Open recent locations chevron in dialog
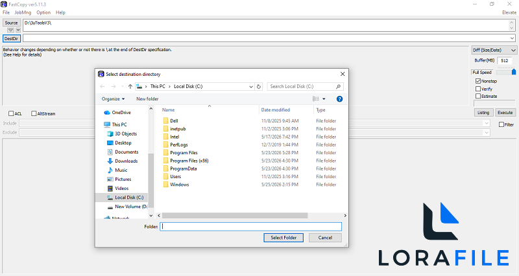The height and width of the screenshot is (276, 519). pos(122,86)
